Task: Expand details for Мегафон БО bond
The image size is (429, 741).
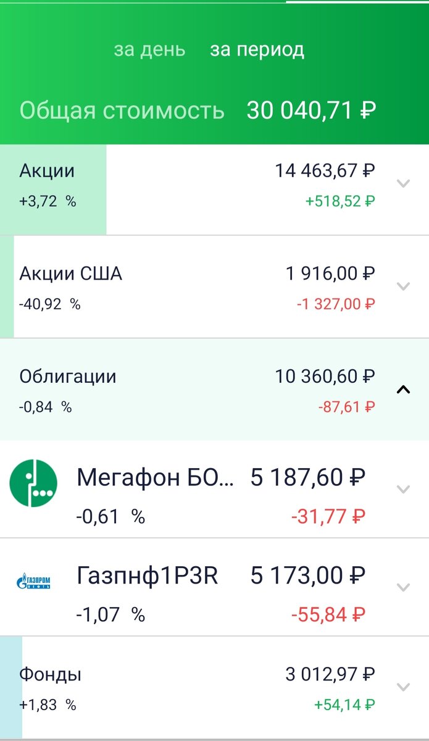Action: (x=404, y=490)
